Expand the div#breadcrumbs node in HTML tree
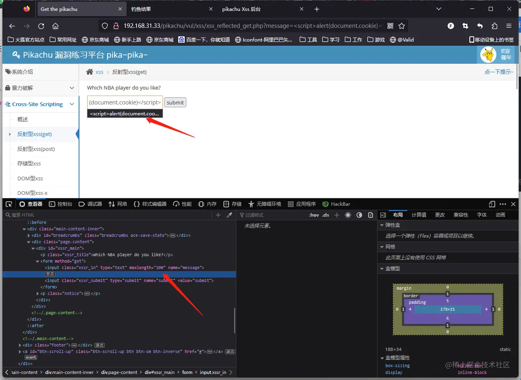The width and height of the screenshot is (521, 380). (29, 236)
